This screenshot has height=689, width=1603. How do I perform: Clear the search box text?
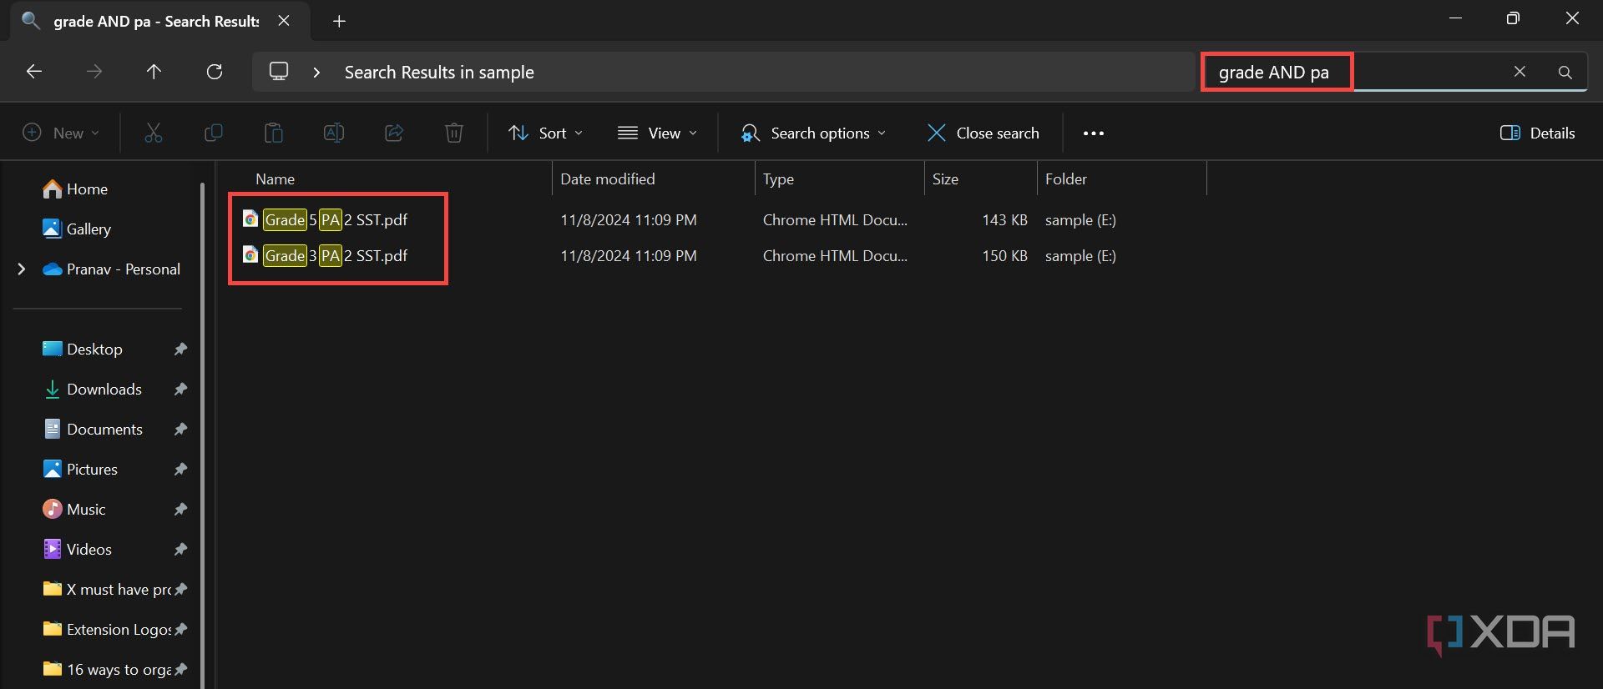tap(1520, 72)
